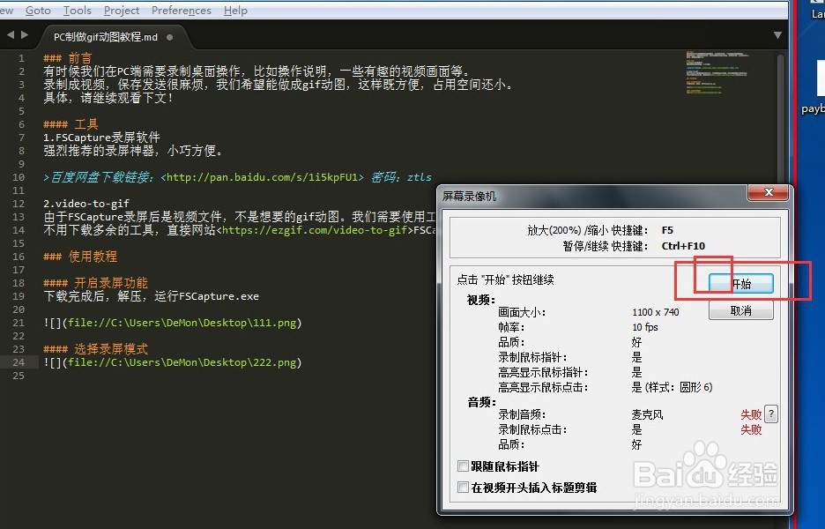Open the tab overflow dropdown arrow

click(x=777, y=33)
